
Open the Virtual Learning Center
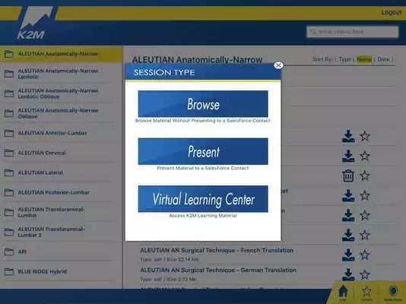click(203, 198)
